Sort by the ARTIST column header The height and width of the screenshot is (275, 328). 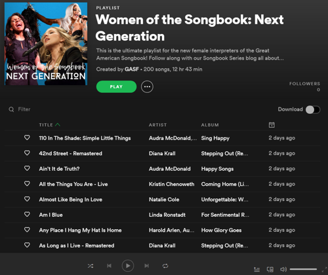coord(157,125)
